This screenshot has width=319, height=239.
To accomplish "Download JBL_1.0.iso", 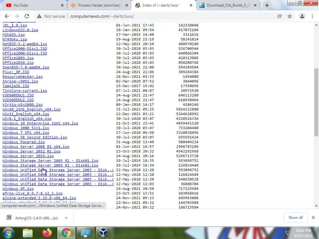I will click(15, 25).
